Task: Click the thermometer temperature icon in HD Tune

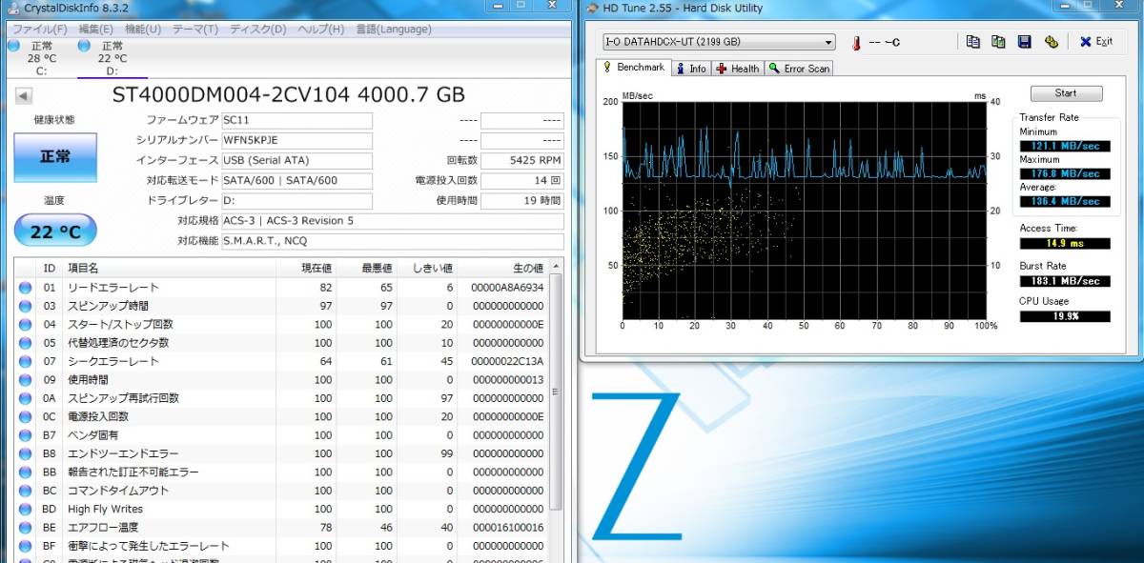Action: point(856,43)
